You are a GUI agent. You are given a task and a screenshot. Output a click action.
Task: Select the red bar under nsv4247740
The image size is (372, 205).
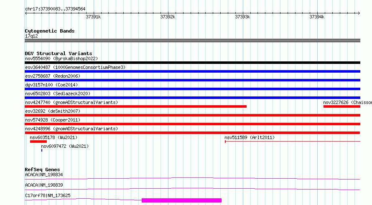136,106
